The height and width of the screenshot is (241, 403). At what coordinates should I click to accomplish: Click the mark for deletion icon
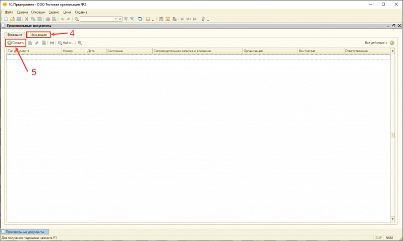[44, 43]
